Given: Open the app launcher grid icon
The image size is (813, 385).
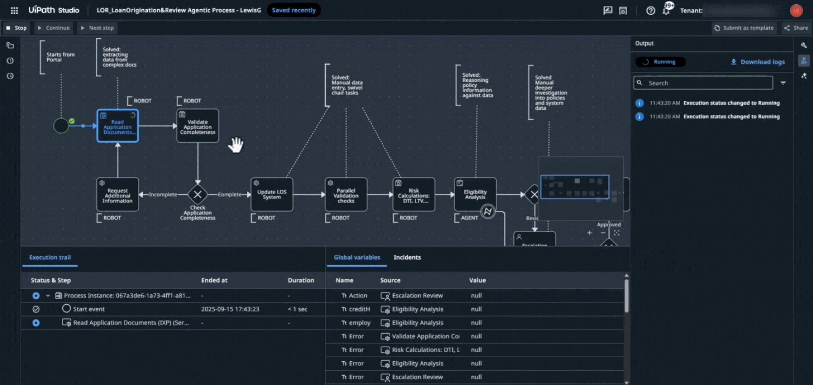Looking at the screenshot, I should pos(14,10).
